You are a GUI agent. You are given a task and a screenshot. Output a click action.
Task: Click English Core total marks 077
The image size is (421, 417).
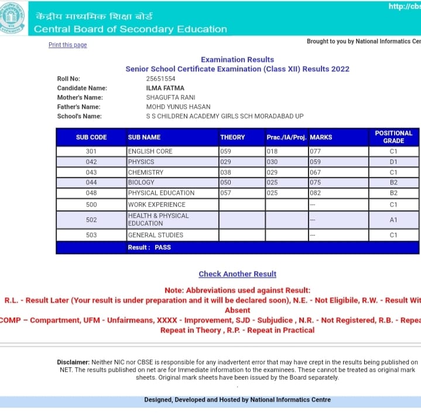coord(315,152)
